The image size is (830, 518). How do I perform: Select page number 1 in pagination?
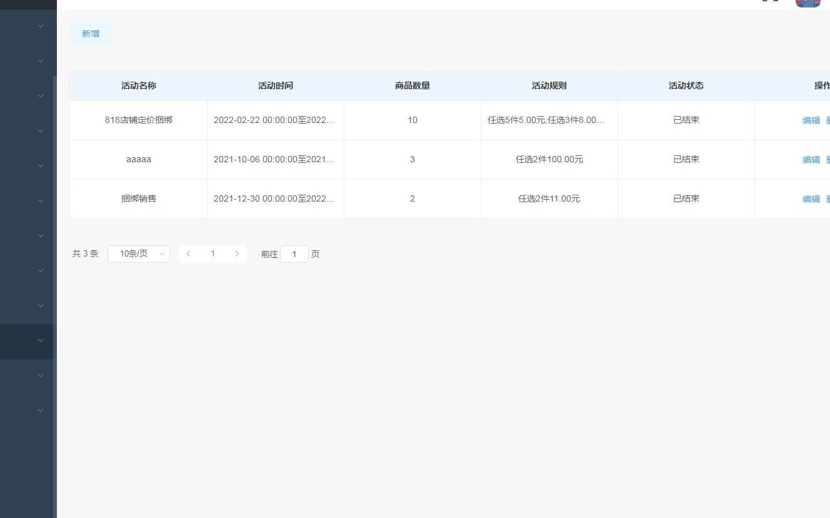point(212,254)
